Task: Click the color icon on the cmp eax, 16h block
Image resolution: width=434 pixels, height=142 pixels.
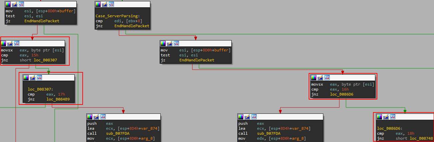Action: point(314,78)
